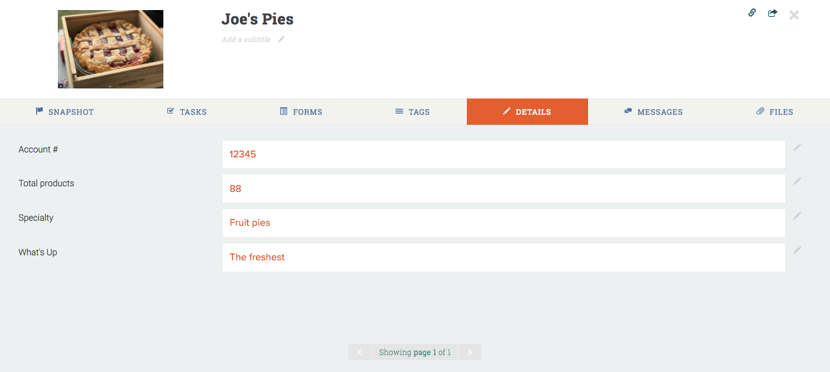Click edit pencil for Specialty row
The image size is (830, 372).
tap(797, 216)
